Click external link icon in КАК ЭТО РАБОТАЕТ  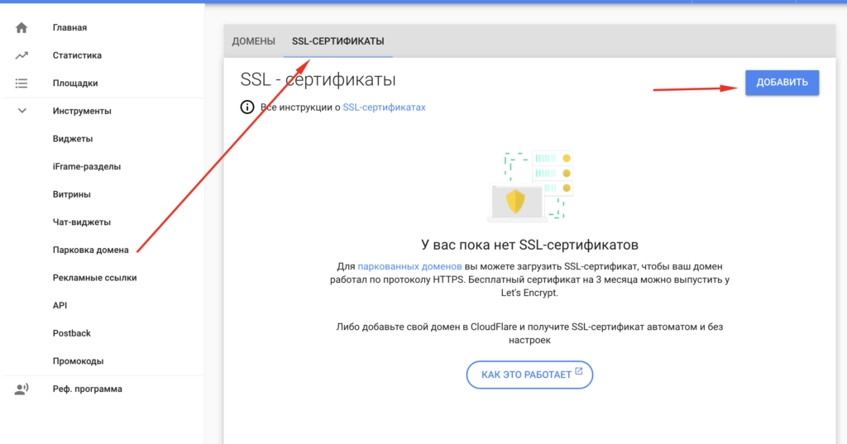[x=578, y=371]
